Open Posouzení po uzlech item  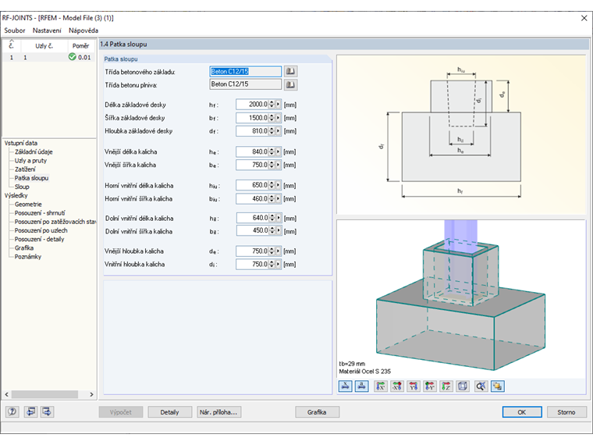click(41, 230)
